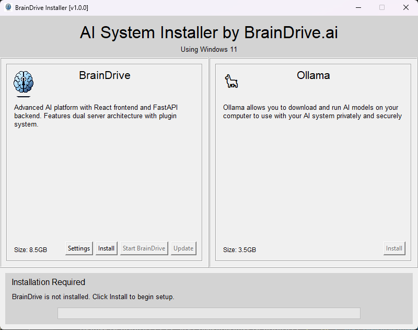Click the Ollama panel heading
Viewport: 418px width, 330px height.
point(313,75)
